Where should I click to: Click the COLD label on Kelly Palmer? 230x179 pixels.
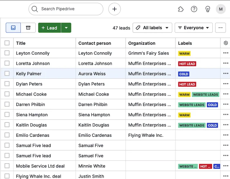pos(184,74)
